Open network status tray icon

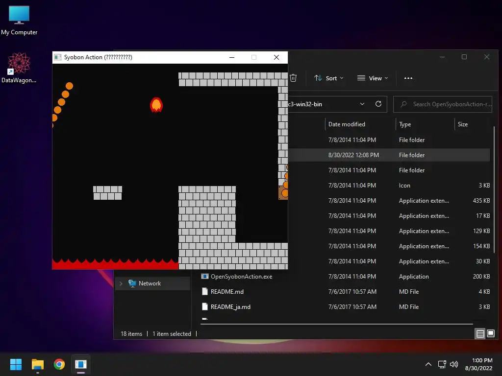(442, 364)
